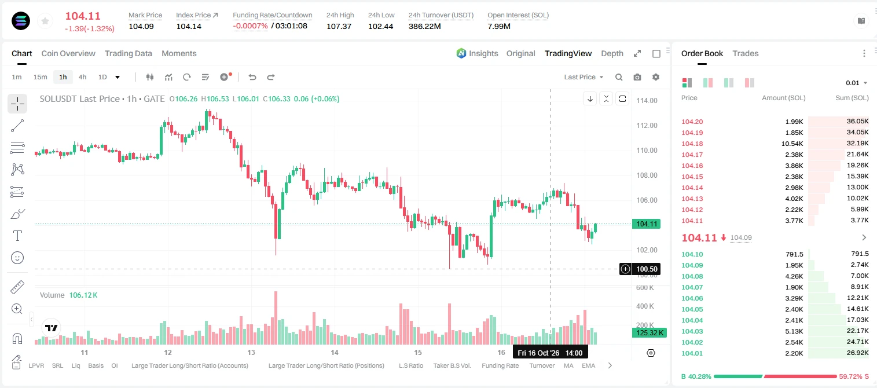Click the buy/sell ratio bar
The height and width of the screenshot is (388, 877).
776,376
